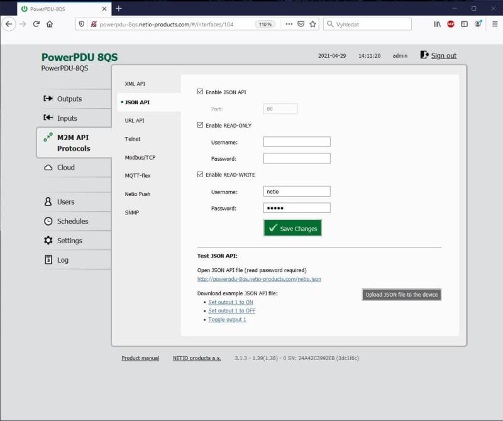Save Changes for JSON API settings
The width and height of the screenshot is (503, 421).
(x=292, y=227)
